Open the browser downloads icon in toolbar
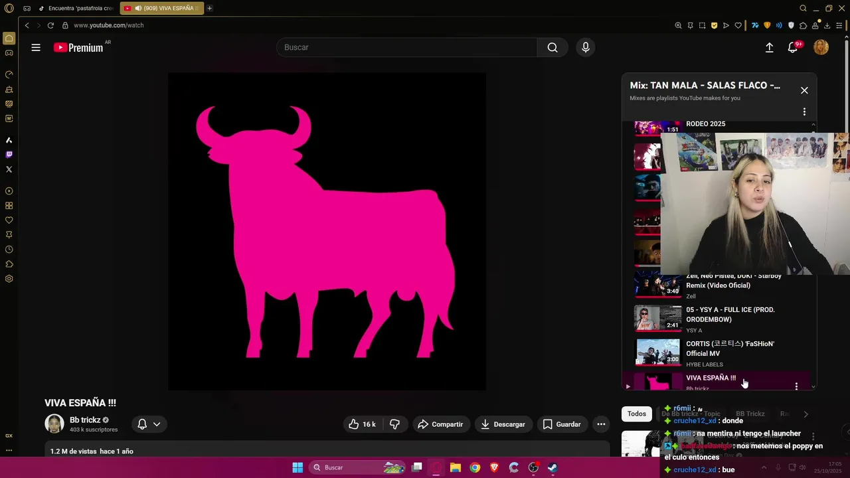This screenshot has height=478, width=850. 827,25
